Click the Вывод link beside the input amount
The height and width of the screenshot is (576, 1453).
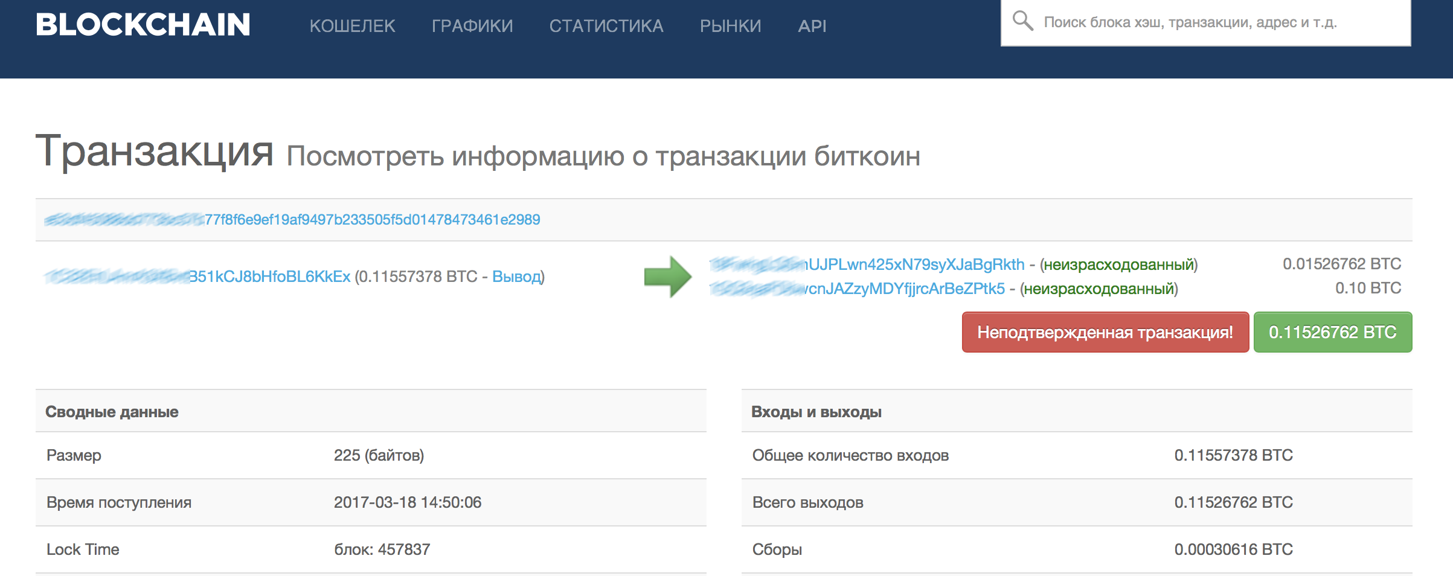[516, 277]
